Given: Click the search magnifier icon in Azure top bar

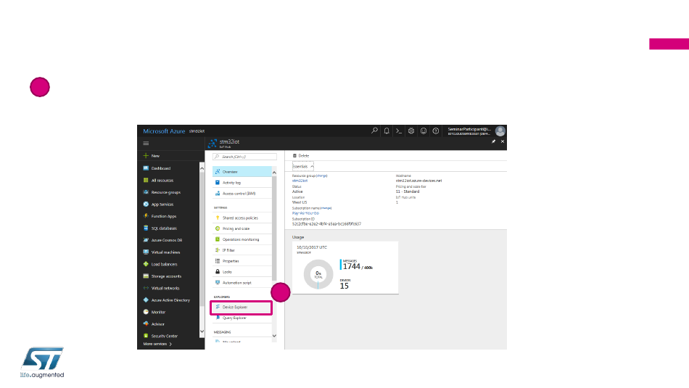Looking at the screenshot, I should coord(374,131).
